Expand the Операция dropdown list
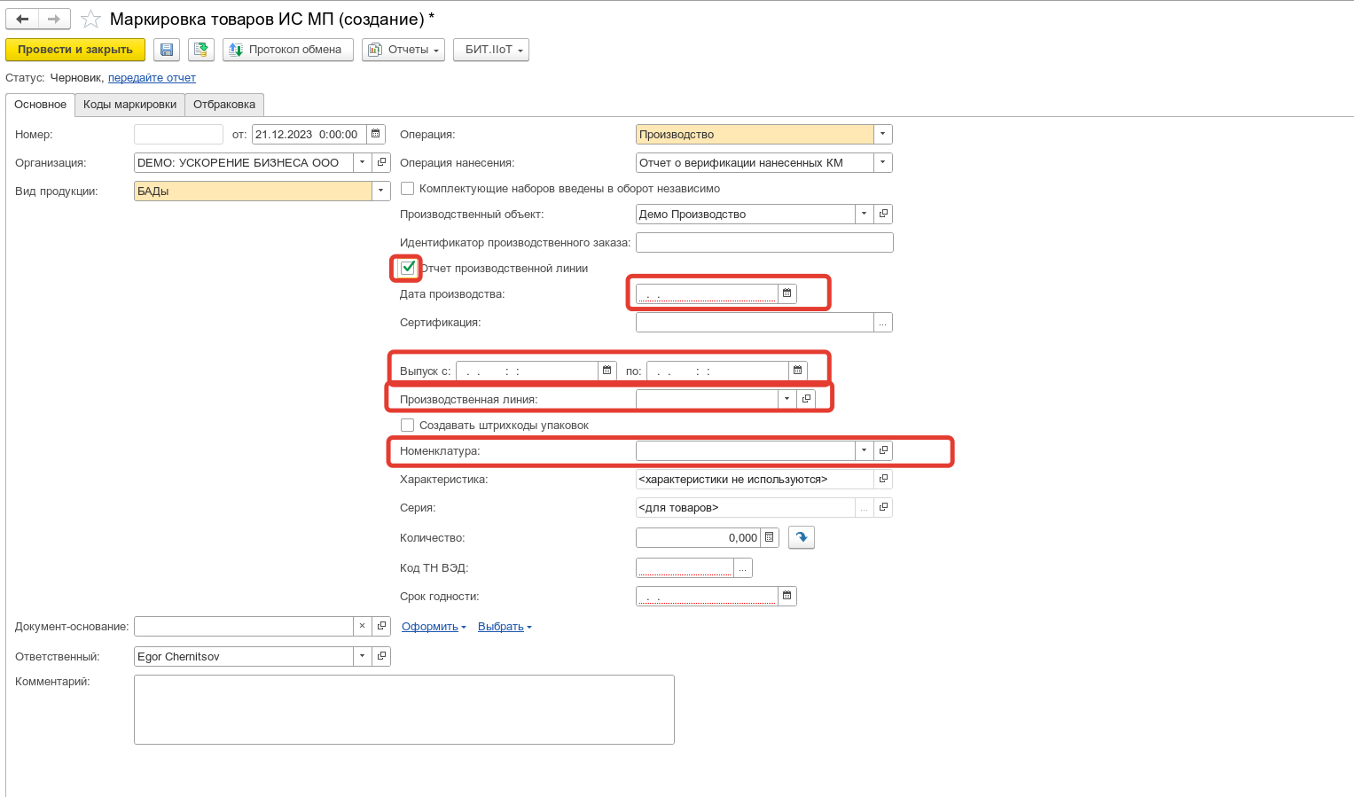This screenshot has width=1354, height=797. [882, 135]
